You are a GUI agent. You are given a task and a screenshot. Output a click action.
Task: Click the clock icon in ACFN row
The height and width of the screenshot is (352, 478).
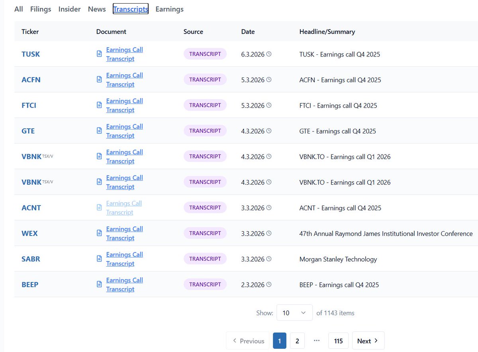point(269,79)
